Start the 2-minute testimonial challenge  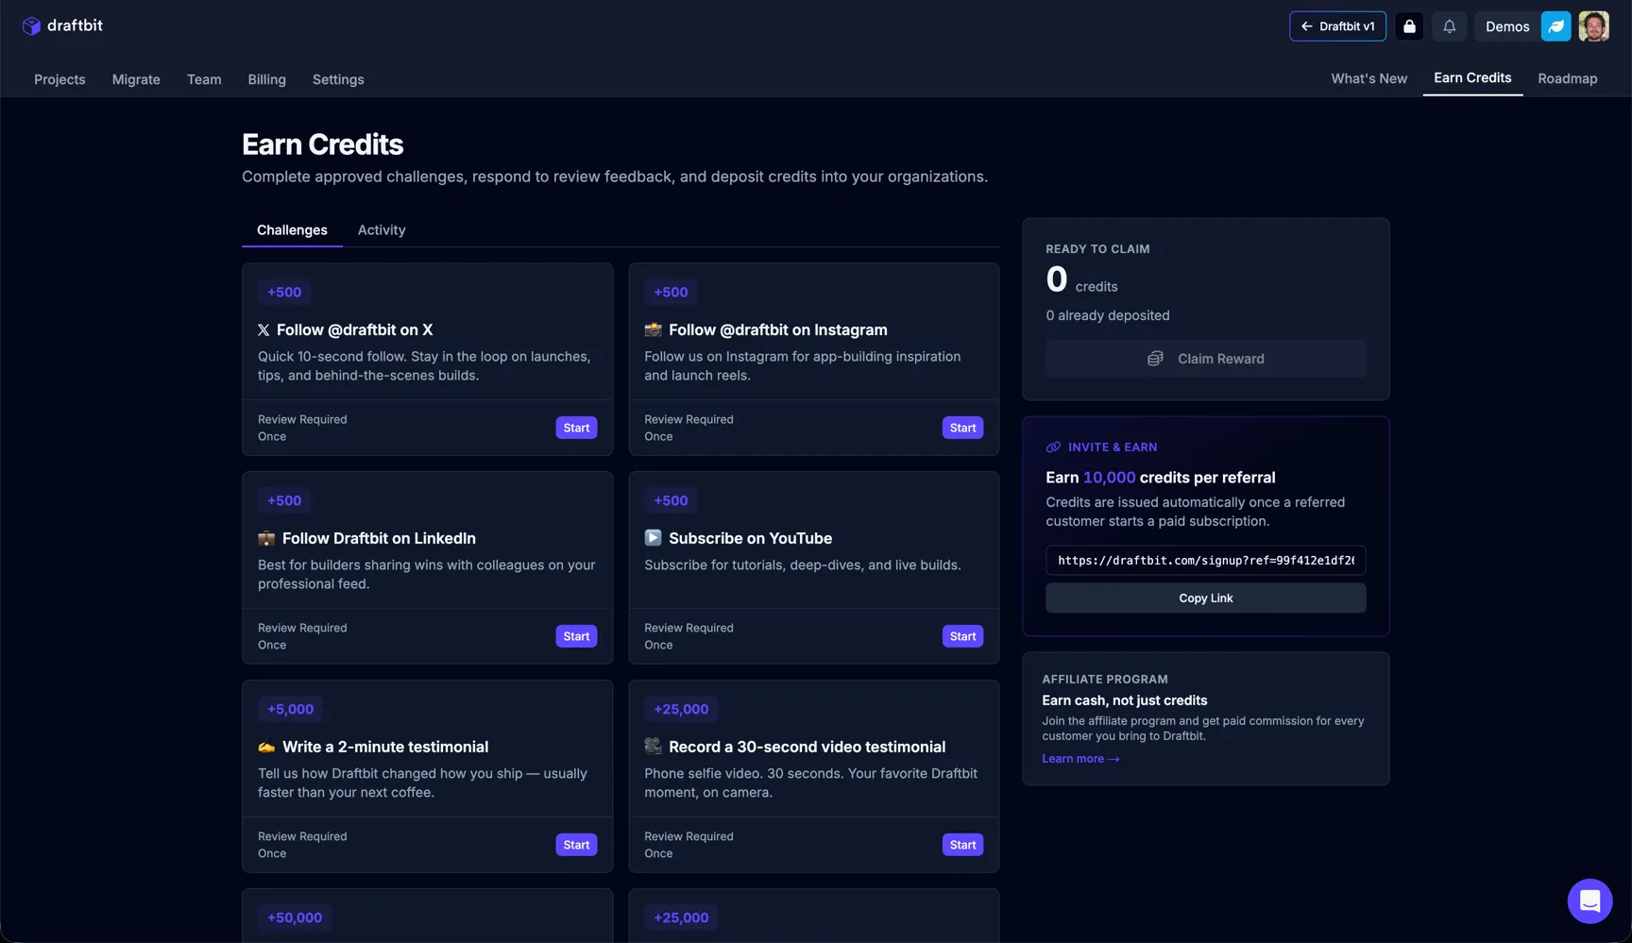click(576, 845)
